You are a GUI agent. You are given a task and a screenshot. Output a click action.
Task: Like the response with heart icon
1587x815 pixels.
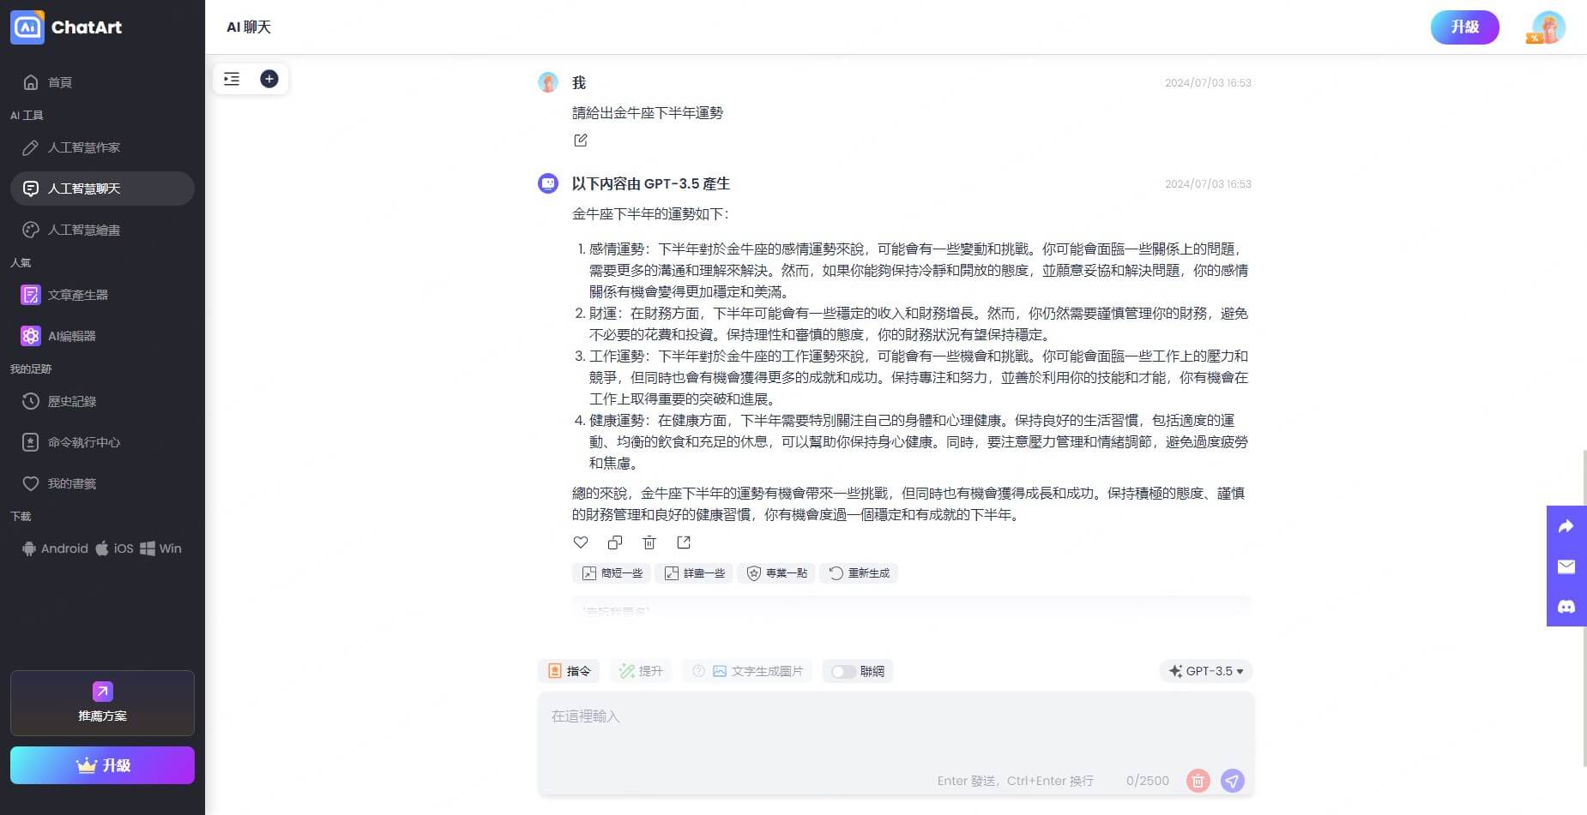pos(581,542)
